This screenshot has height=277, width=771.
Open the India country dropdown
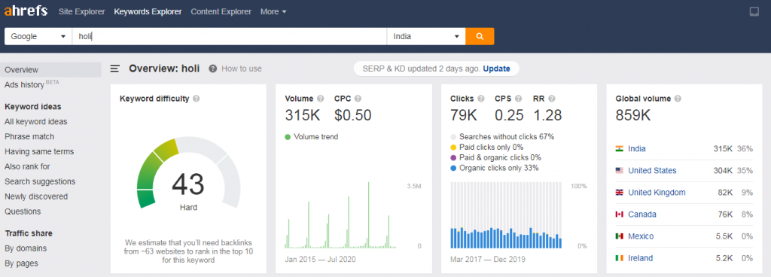click(x=426, y=36)
